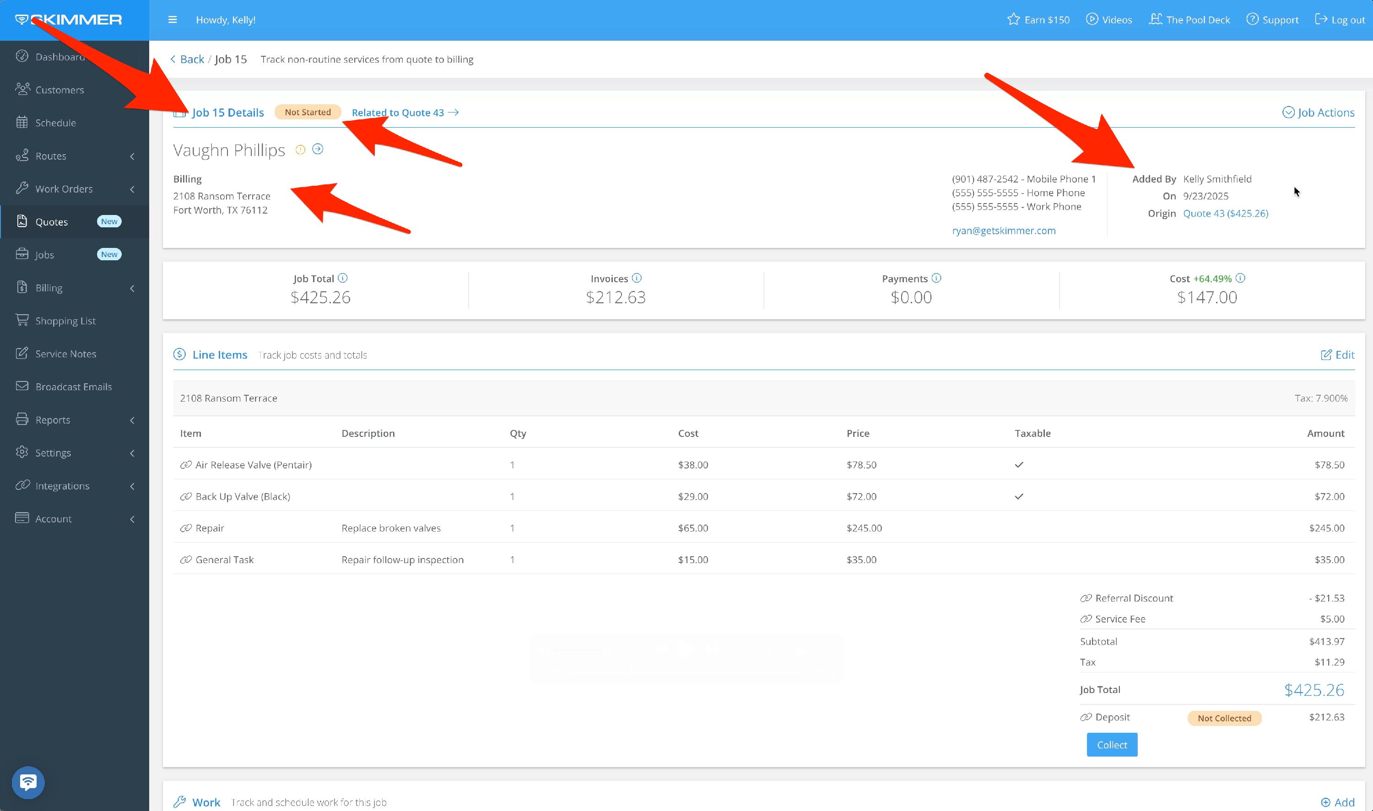Open customer arrow icon next to Vaughn Phillips
This screenshot has height=811, width=1373.
click(x=318, y=149)
